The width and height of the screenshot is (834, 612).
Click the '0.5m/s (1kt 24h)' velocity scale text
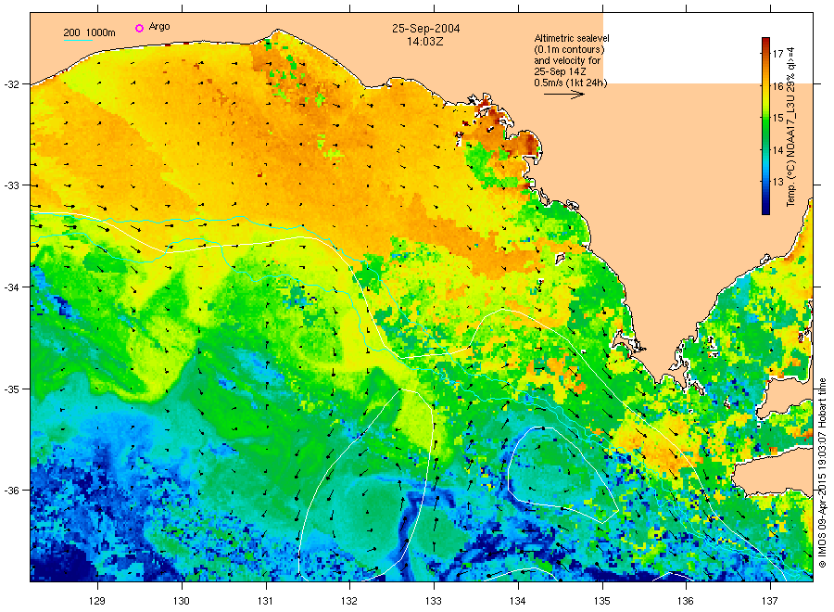pos(571,83)
